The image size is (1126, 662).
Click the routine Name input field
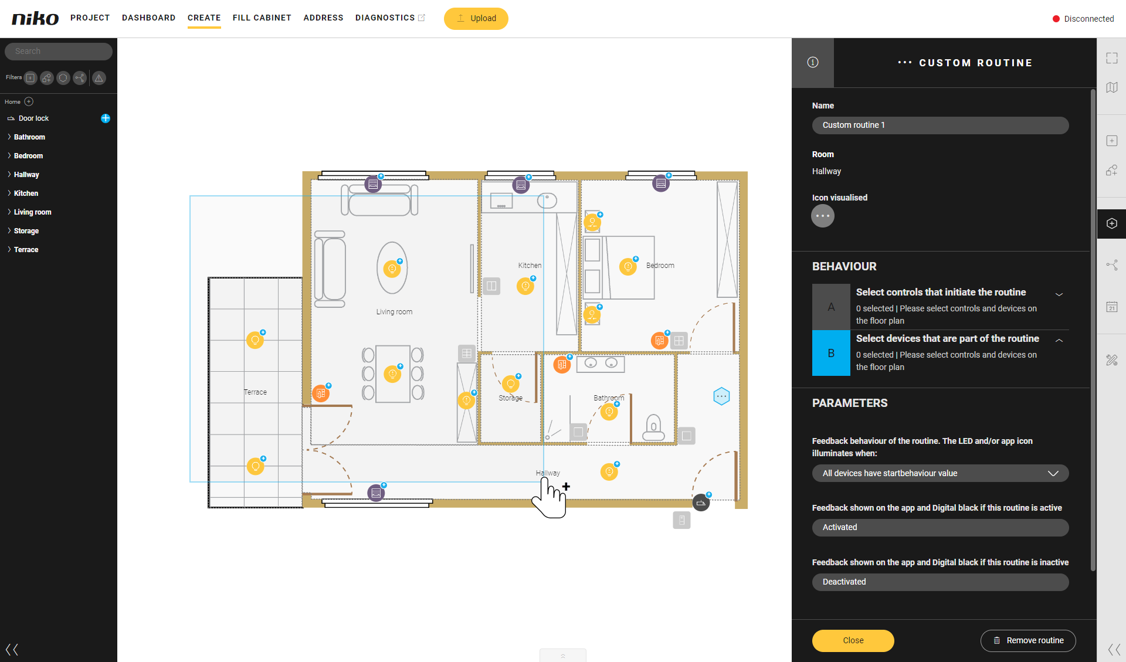coord(940,125)
